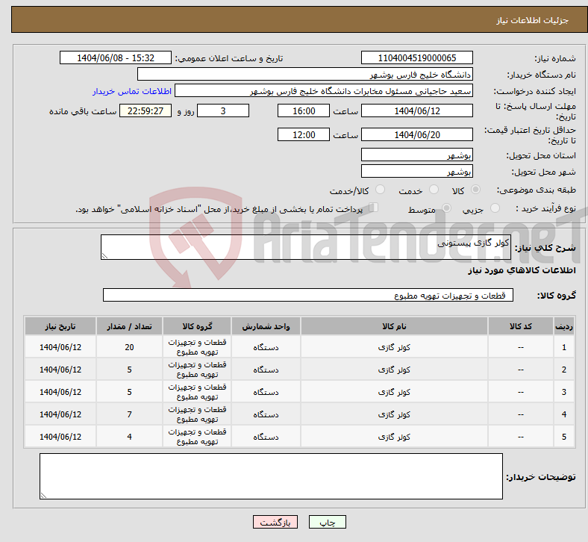Screen dimensions: 588x542
Task: Click the delivery city بوشهر field
Action: point(416,172)
